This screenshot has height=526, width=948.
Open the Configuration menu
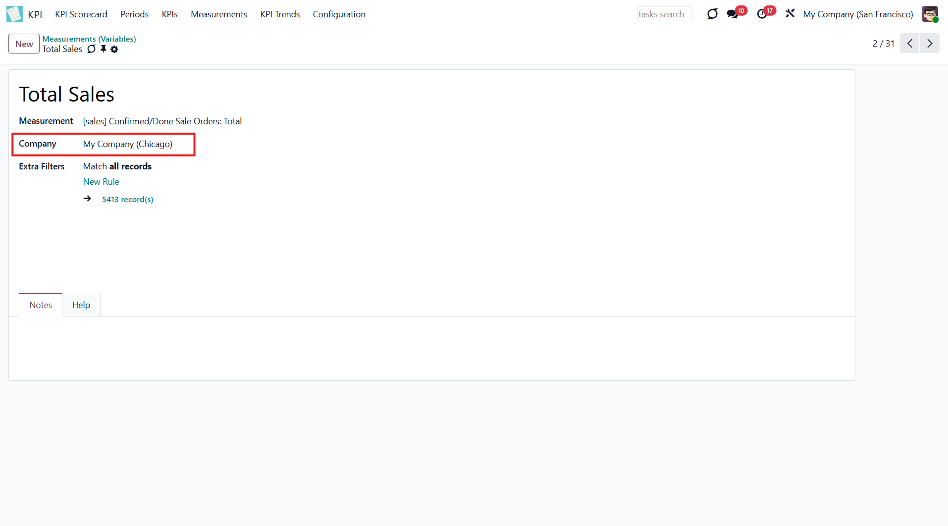point(339,14)
